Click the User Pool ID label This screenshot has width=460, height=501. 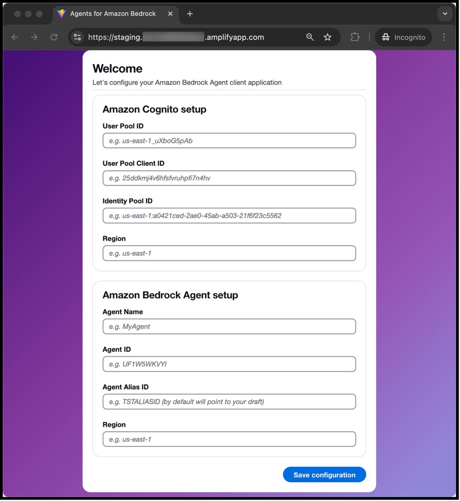click(x=123, y=126)
